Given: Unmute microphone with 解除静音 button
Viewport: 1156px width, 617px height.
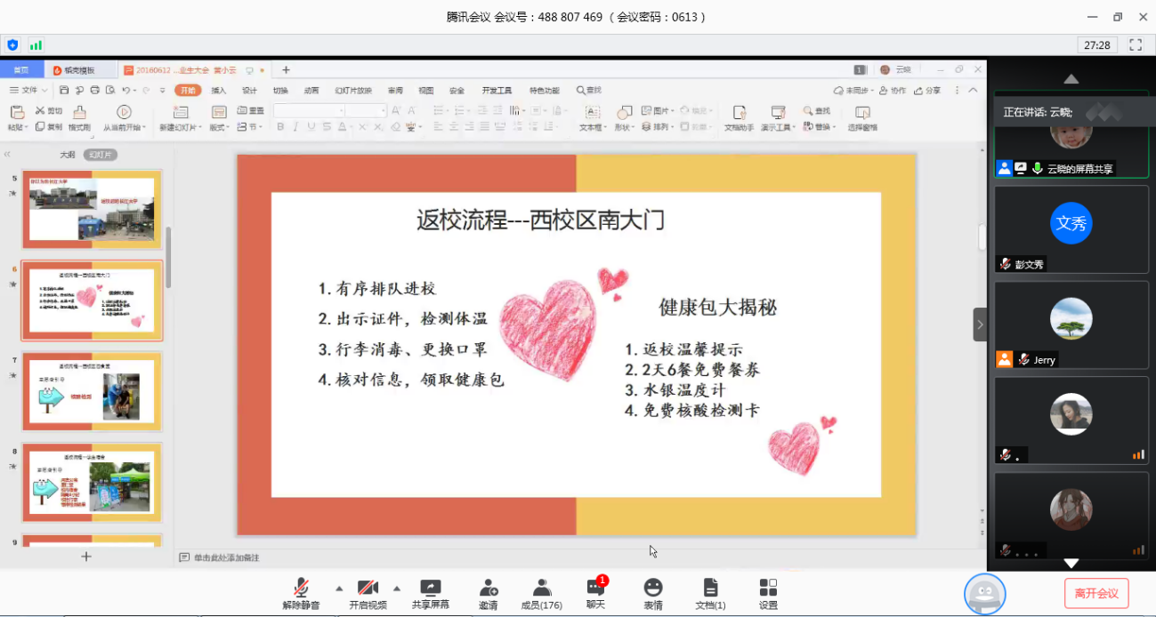Looking at the screenshot, I should 301,593.
